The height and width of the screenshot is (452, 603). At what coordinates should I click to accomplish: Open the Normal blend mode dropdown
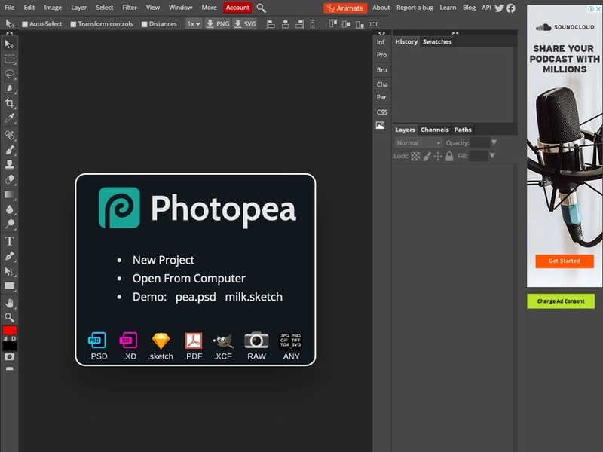point(418,143)
